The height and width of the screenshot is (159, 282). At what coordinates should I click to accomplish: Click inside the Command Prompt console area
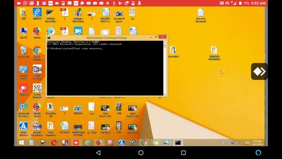click(105, 68)
